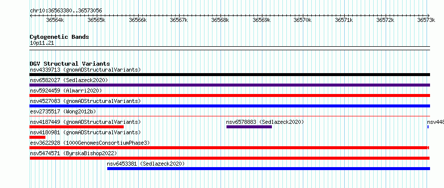Open the nsv4527083 (gnomADStructuralVariants) label
This screenshot has height=188, width=444.
(x=85, y=101)
